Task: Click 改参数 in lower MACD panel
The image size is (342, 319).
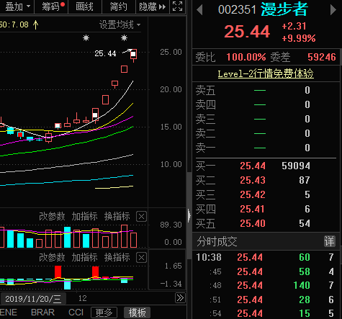Action: tap(52, 258)
